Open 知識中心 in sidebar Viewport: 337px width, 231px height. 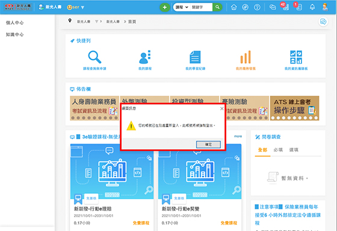click(14, 35)
